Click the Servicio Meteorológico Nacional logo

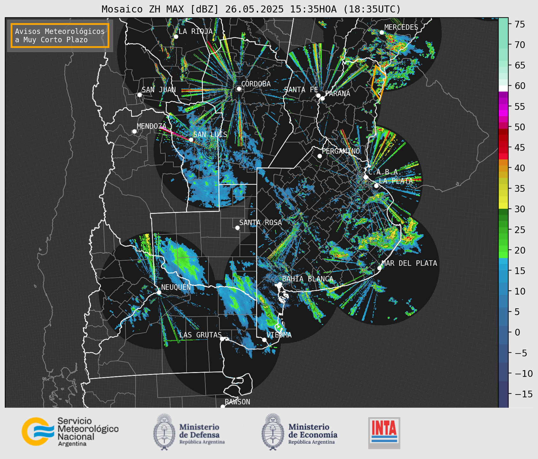pos(70,432)
